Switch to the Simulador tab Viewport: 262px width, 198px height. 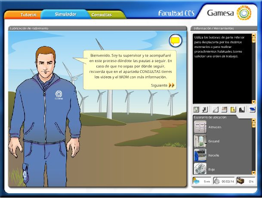(x=65, y=14)
